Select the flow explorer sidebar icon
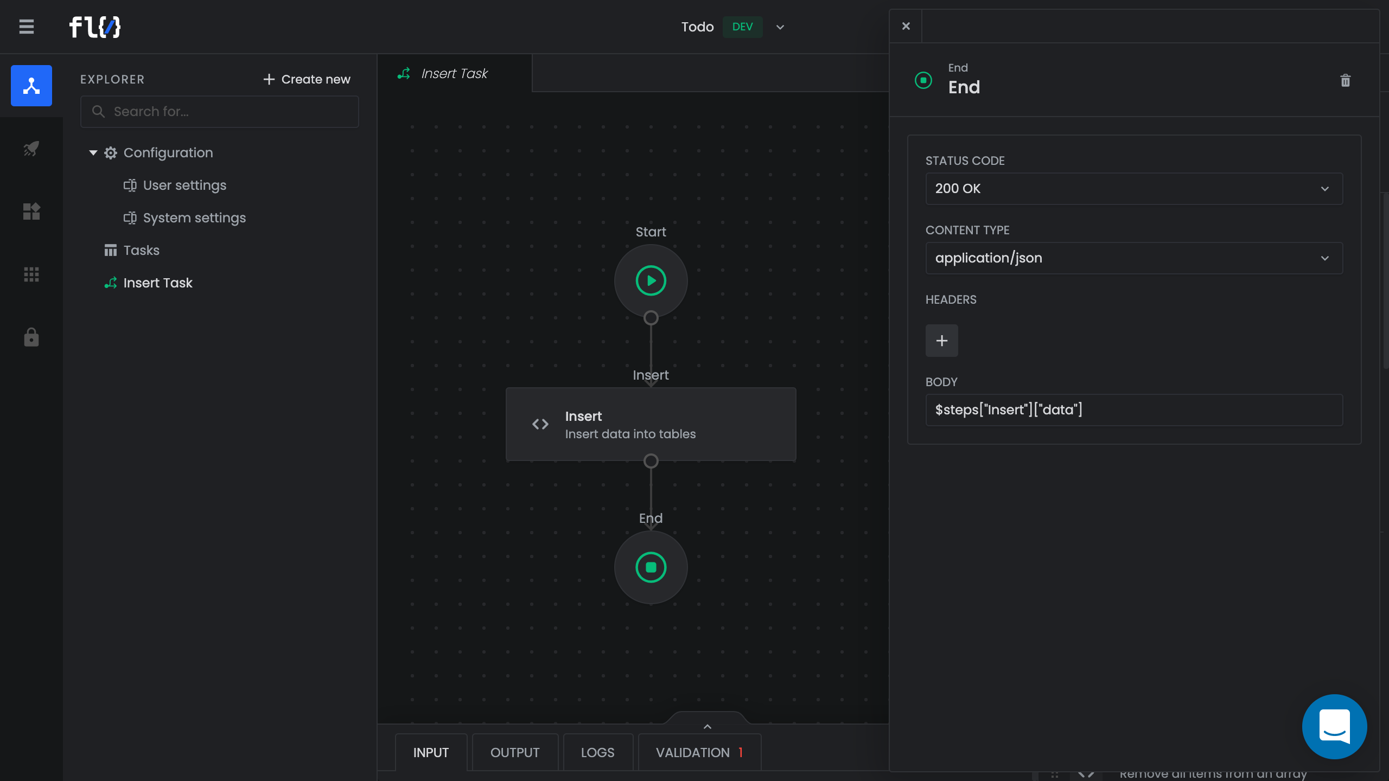The width and height of the screenshot is (1389, 781). [x=31, y=86]
